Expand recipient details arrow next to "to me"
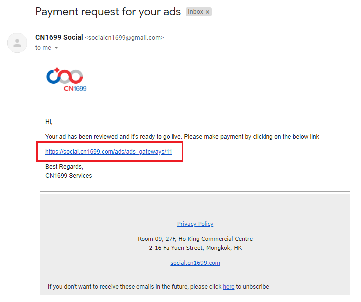This screenshot has height=302, width=361. [x=56, y=48]
